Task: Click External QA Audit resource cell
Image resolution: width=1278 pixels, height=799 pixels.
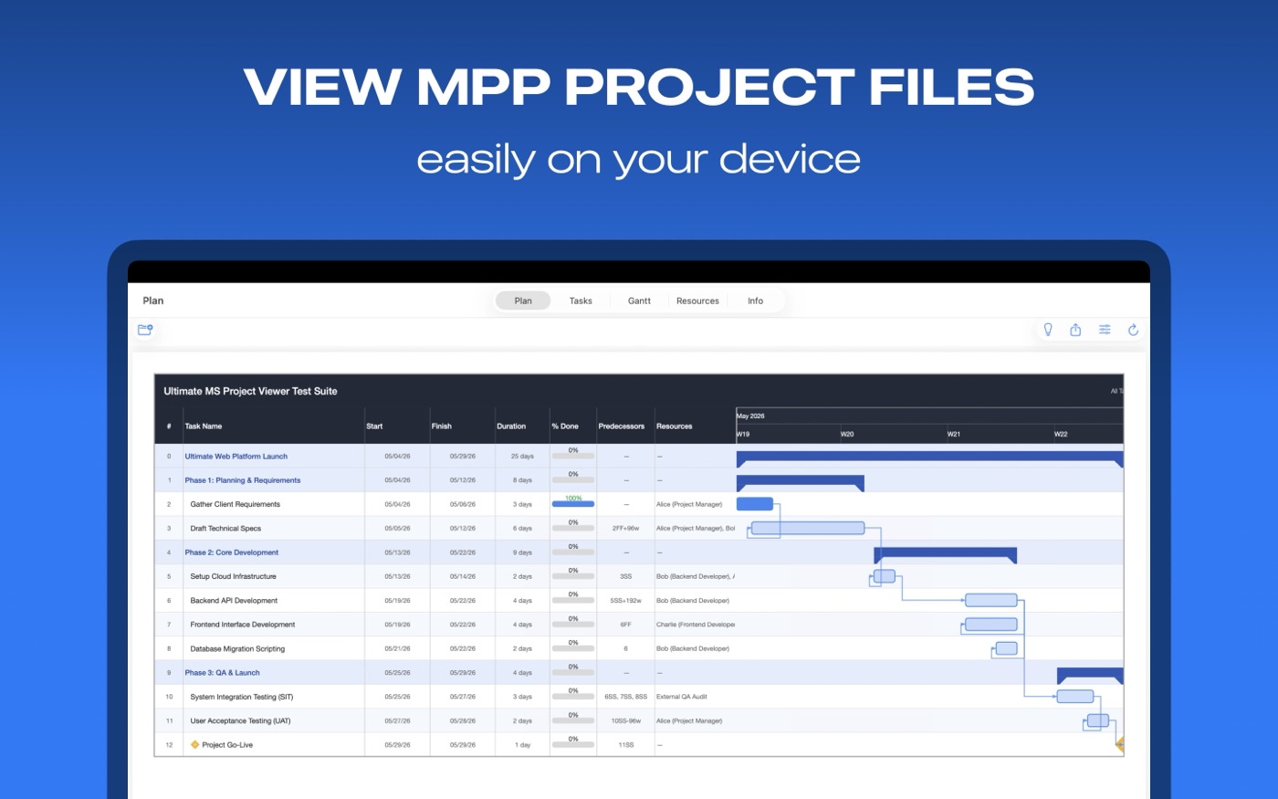Action: coord(682,697)
